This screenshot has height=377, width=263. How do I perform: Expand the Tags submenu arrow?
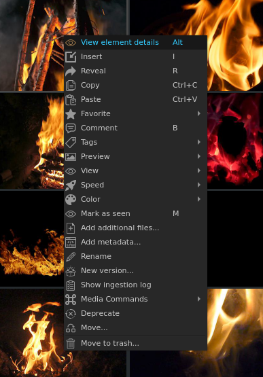pos(198,142)
